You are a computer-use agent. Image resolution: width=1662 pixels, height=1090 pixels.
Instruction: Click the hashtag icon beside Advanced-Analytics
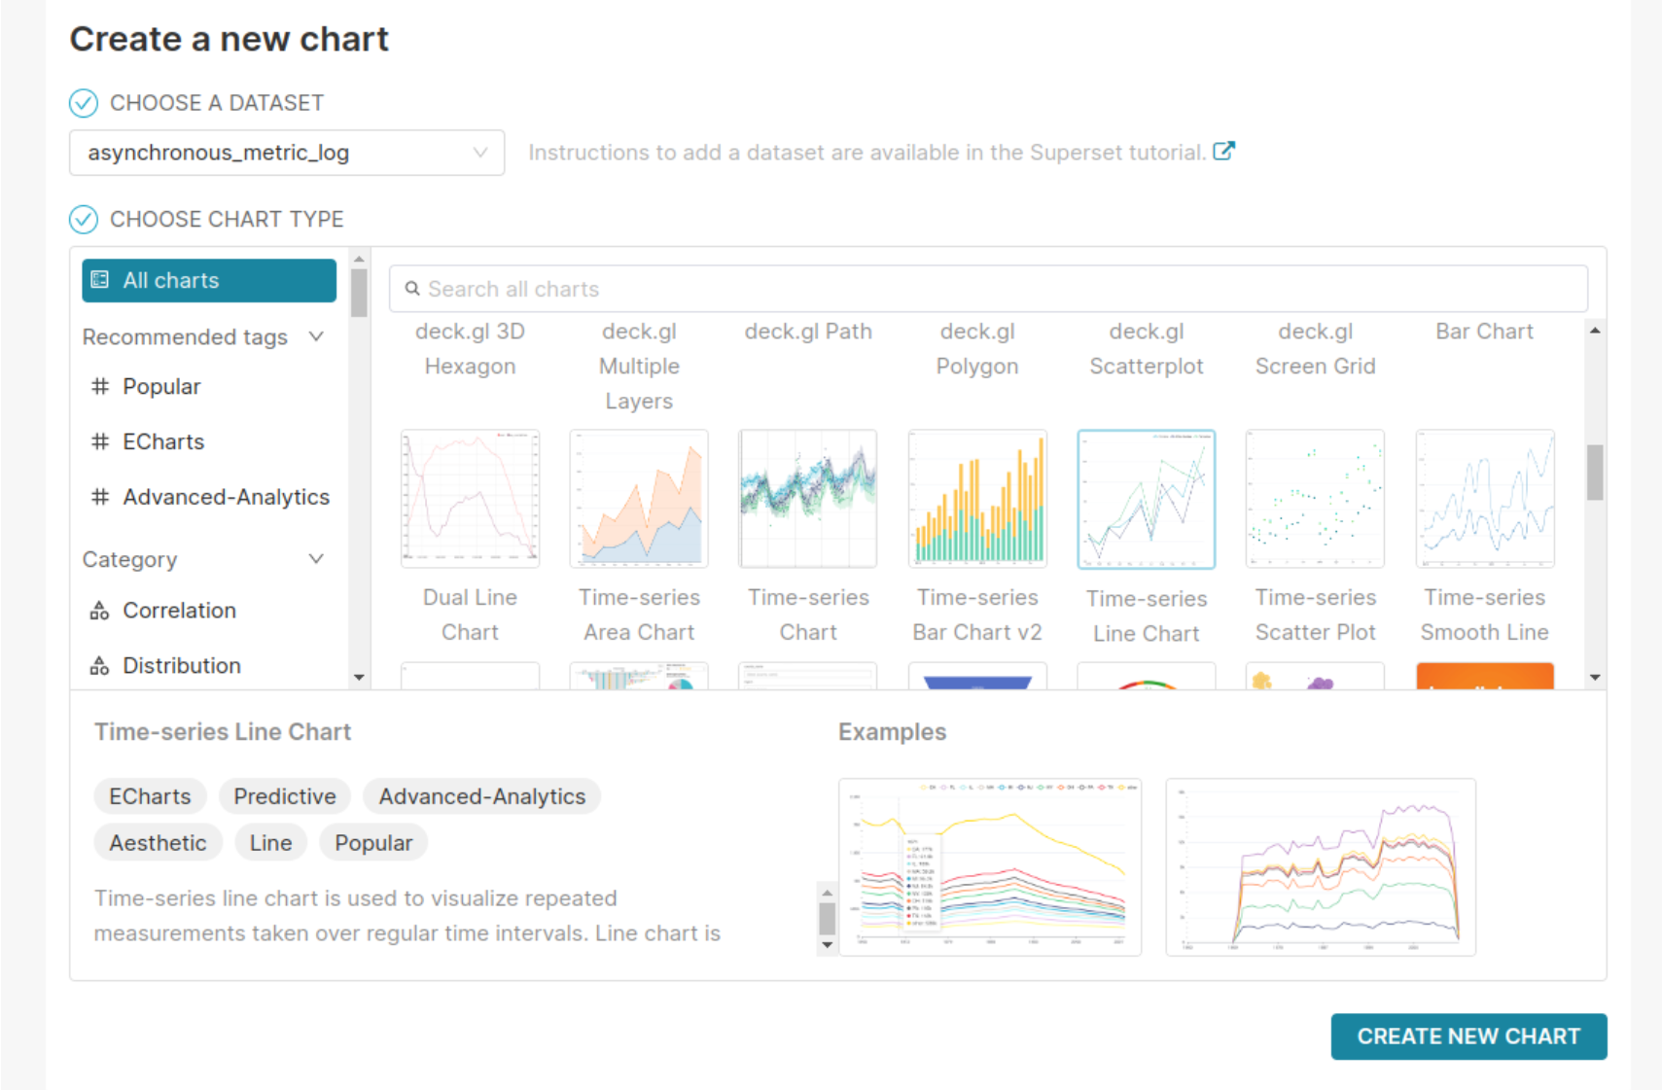pyautogui.click(x=99, y=497)
